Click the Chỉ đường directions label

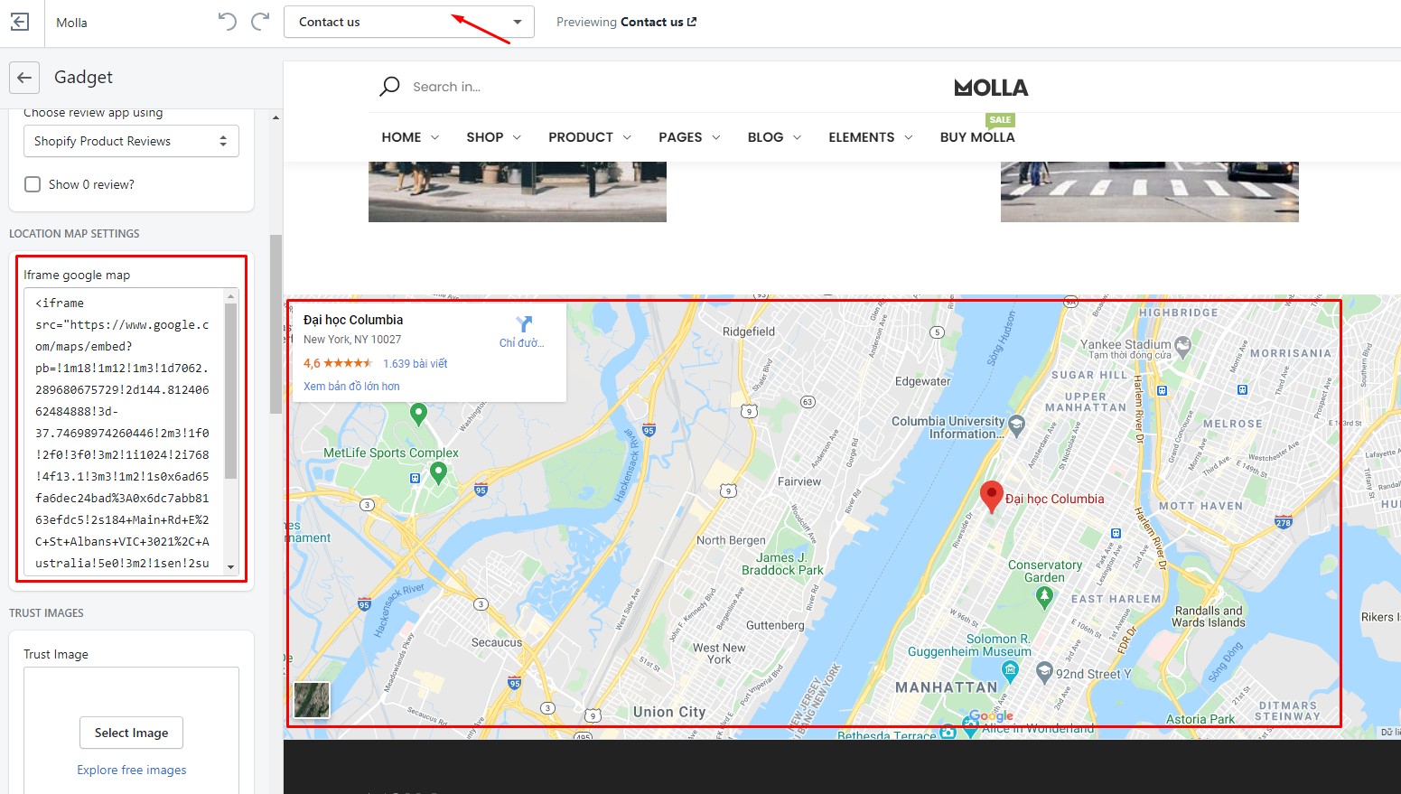pos(521,343)
